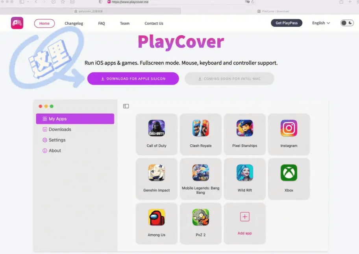The height and width of the screenshot is (254, 359).
Task: Go to the FAQ page
Action: tap(102, 23)
